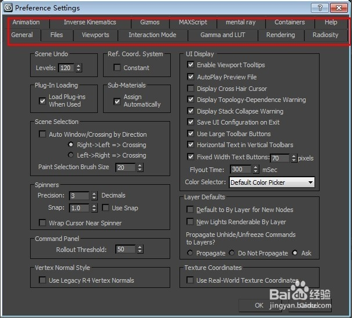The width and height of the screenshot is (352, 318).
Task: Switch to the Containers tab
Action: [289, 22]
